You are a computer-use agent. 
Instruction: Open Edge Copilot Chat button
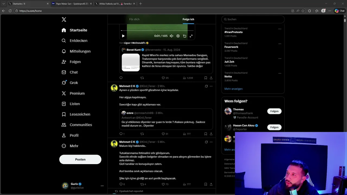(339, 11)
